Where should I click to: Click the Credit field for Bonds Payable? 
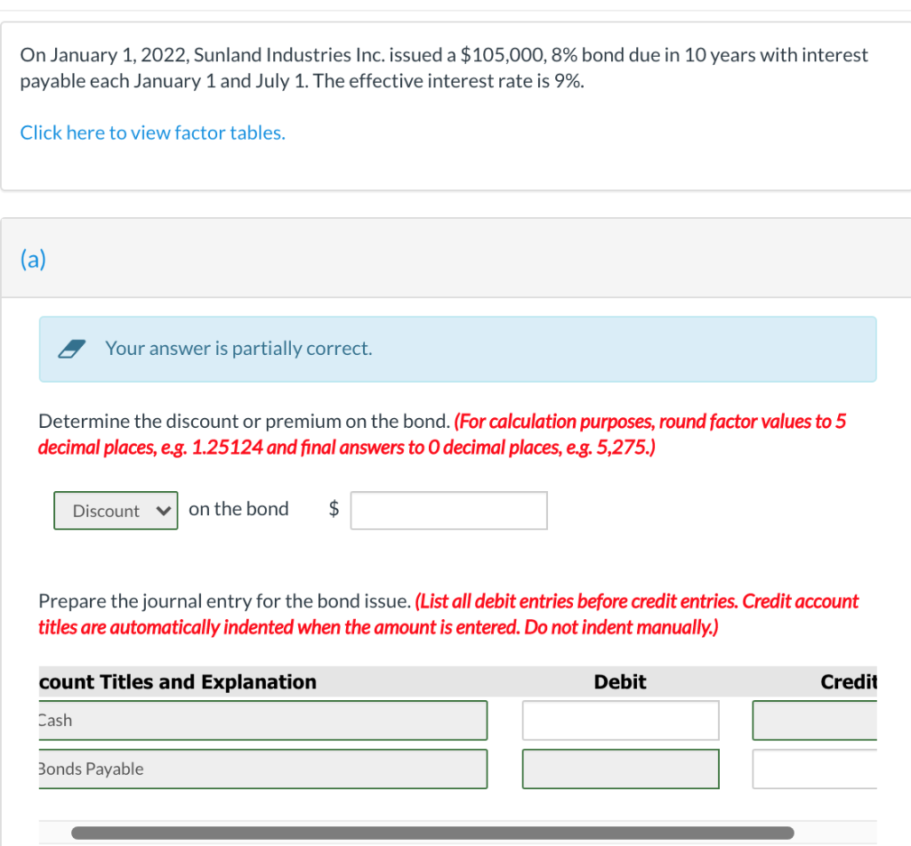pos(815,769)
